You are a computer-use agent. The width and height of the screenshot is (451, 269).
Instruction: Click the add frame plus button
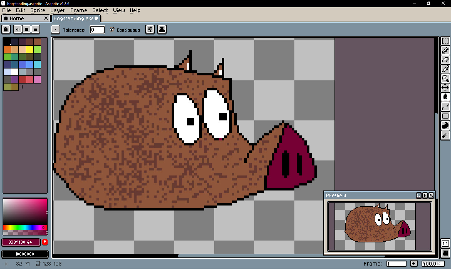(414, 264)
